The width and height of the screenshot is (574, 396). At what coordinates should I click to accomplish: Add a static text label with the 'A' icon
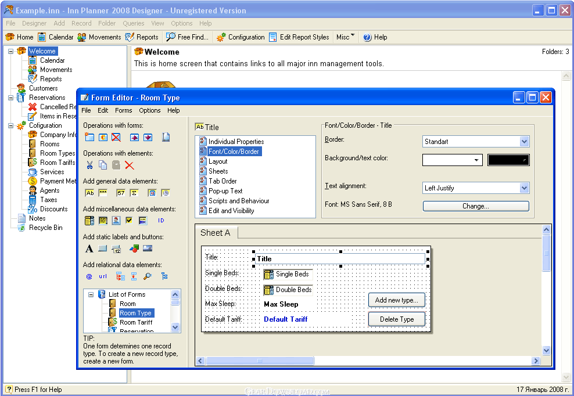click(x=89, y=249)
